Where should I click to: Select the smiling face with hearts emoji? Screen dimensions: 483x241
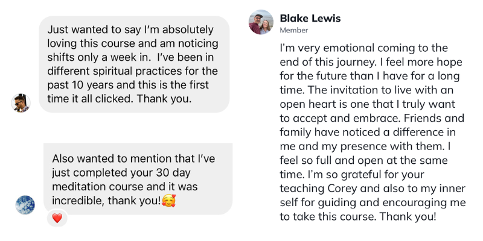pos(168,199)
